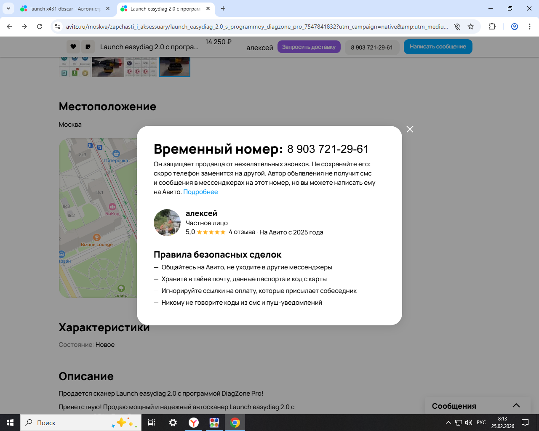Open the tab search dropdown
The width and height of the screenshot is (539, 431).
pyautogui.click(x=8, y=8)
